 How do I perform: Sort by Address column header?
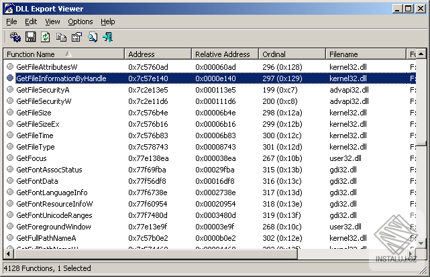pyautogui.click(x=158, y=54)
